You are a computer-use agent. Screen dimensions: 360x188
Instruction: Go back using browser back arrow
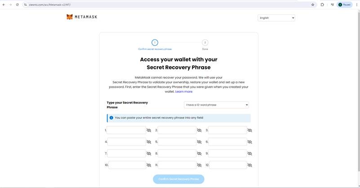click(x=4, y=4)
